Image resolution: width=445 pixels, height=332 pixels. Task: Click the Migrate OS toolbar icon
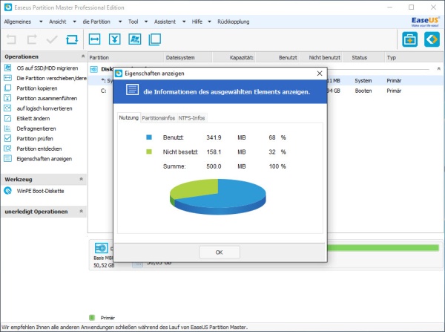pos(135,39)
